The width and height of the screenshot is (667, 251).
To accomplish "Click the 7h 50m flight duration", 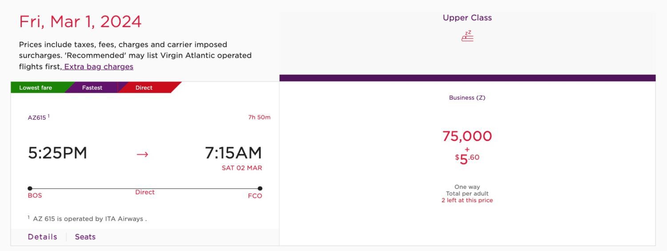I will [259, 118].
